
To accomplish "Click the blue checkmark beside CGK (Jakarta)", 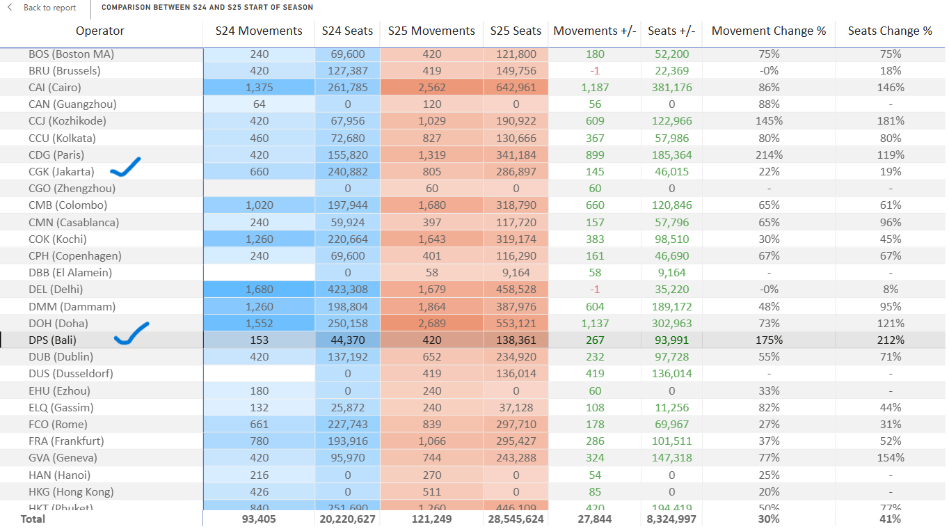I will 125,167.
